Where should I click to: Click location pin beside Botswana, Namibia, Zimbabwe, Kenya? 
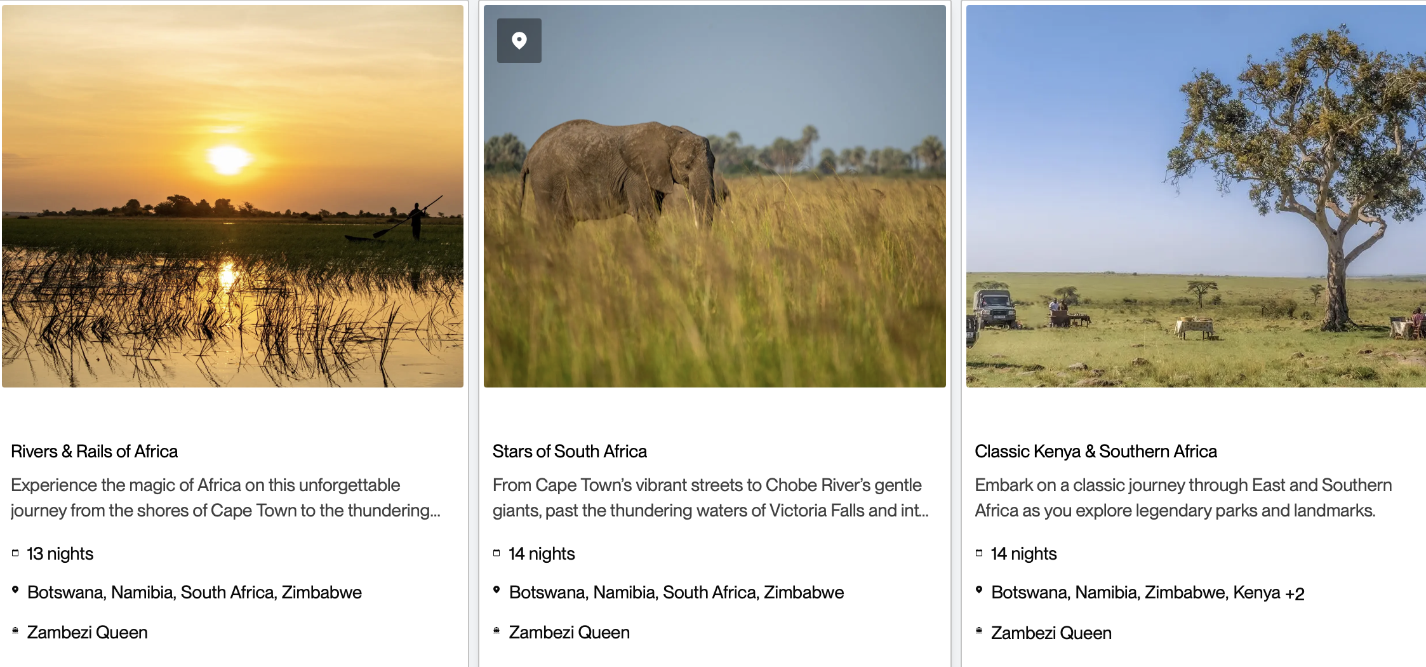(979, 591)
